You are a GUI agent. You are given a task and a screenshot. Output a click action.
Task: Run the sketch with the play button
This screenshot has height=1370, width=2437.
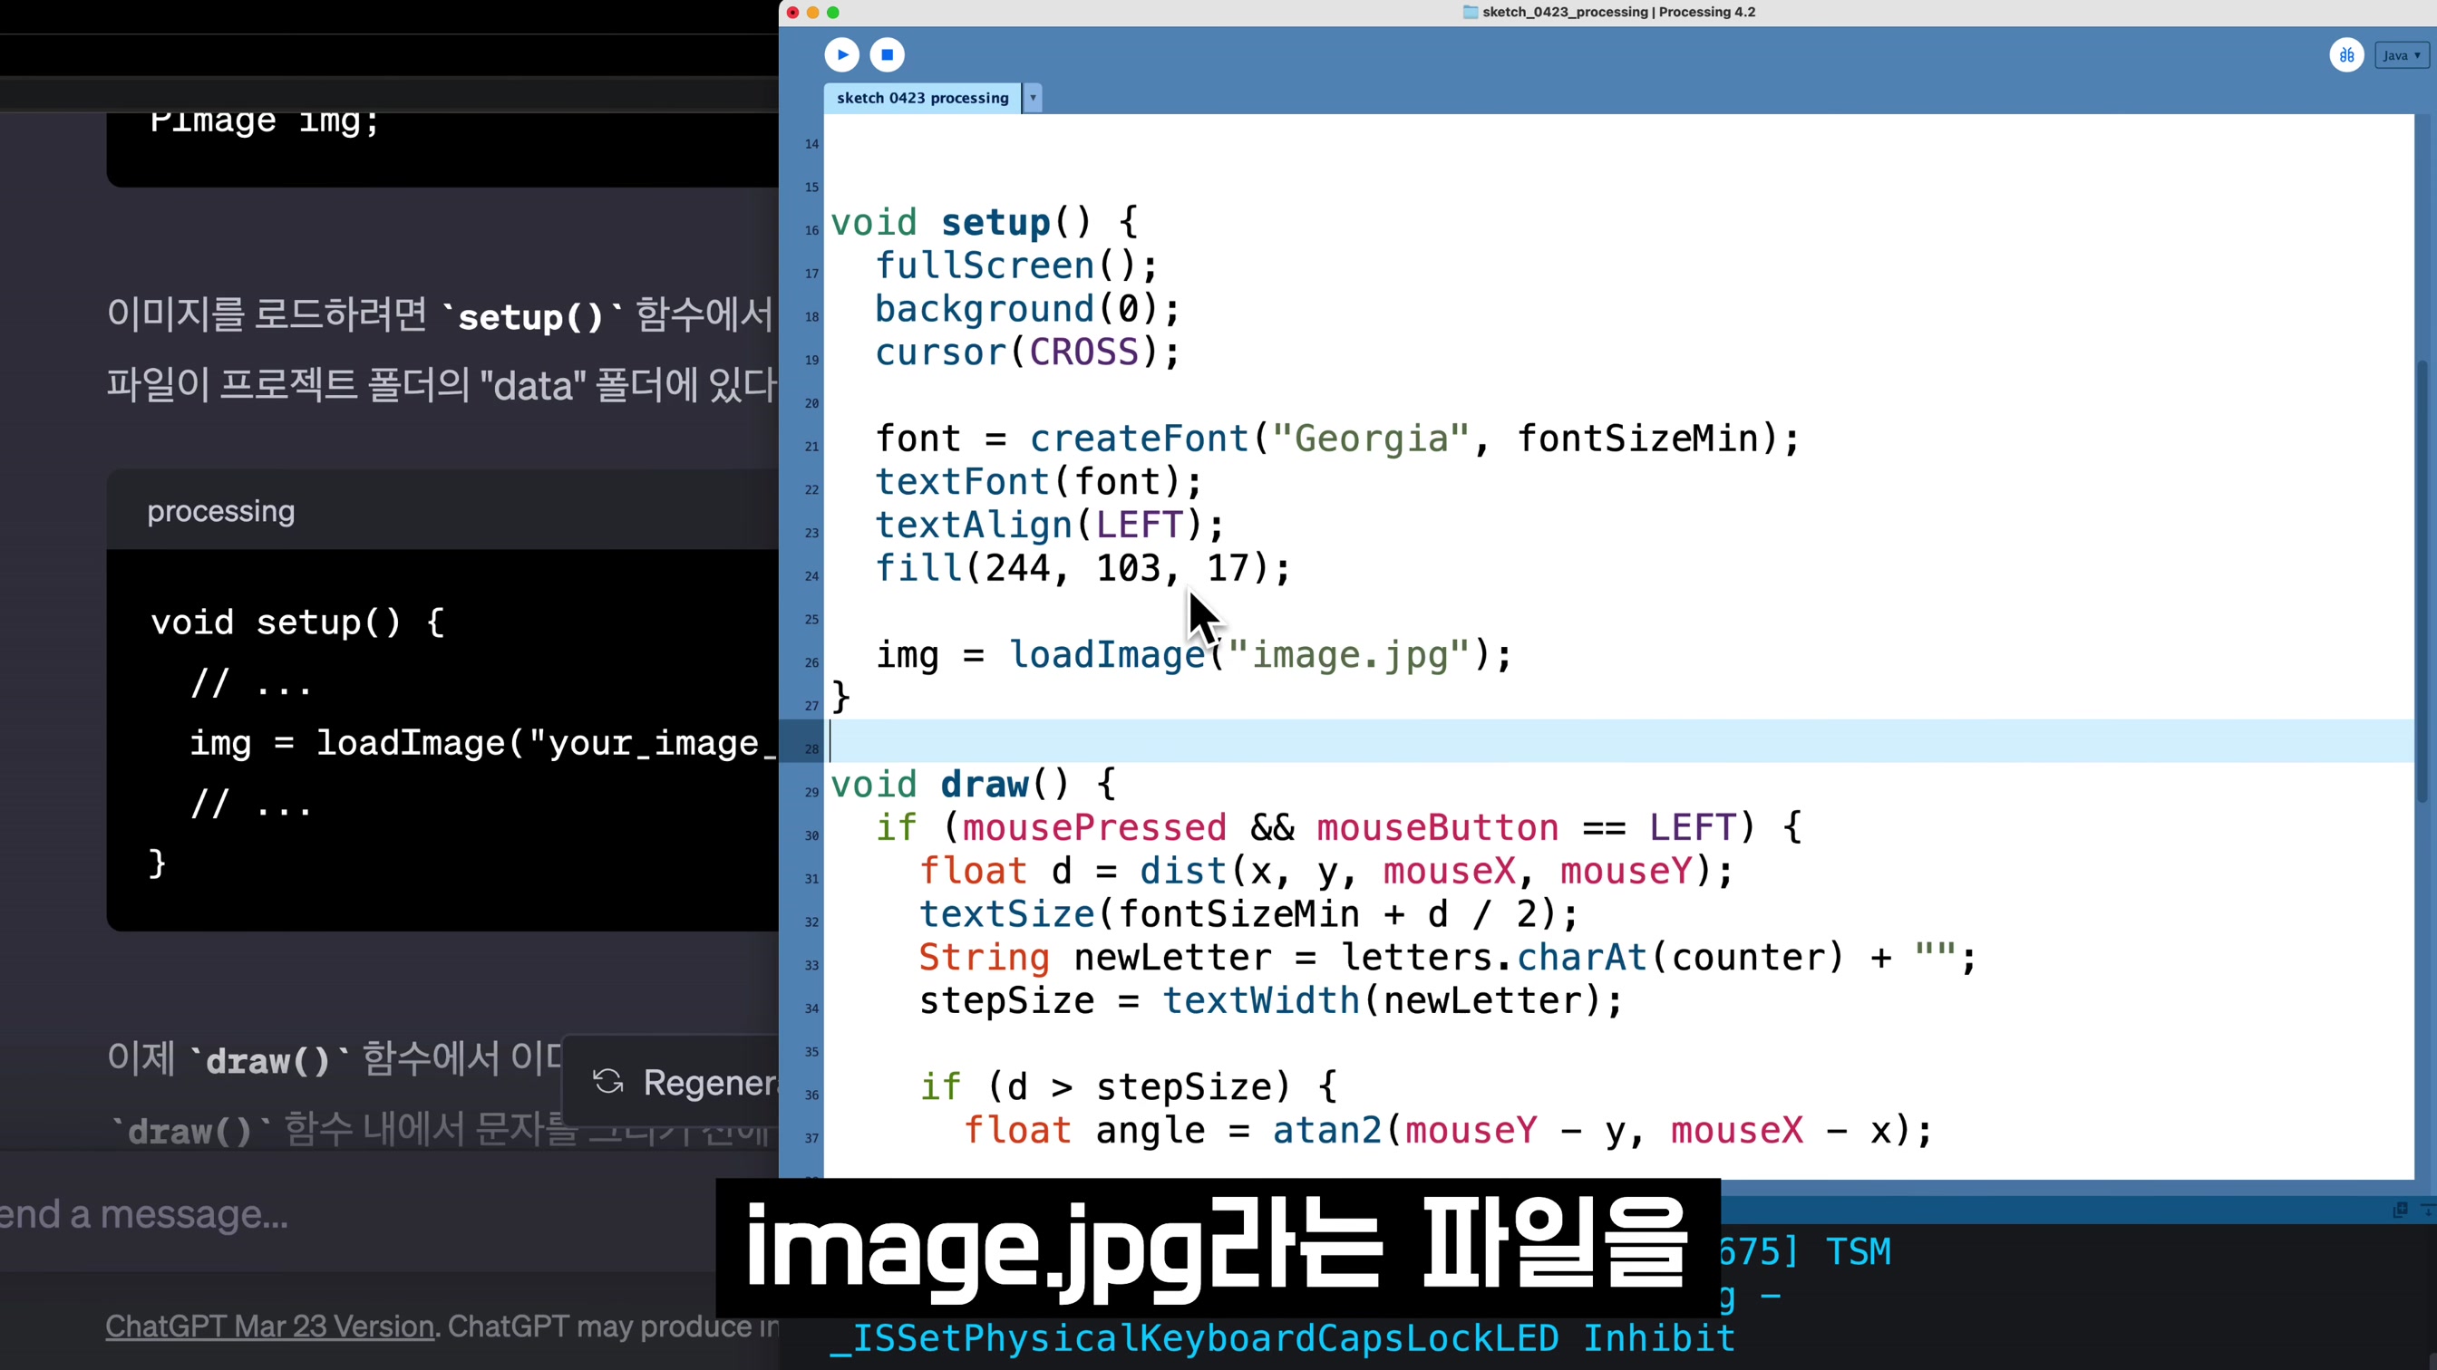841,55
